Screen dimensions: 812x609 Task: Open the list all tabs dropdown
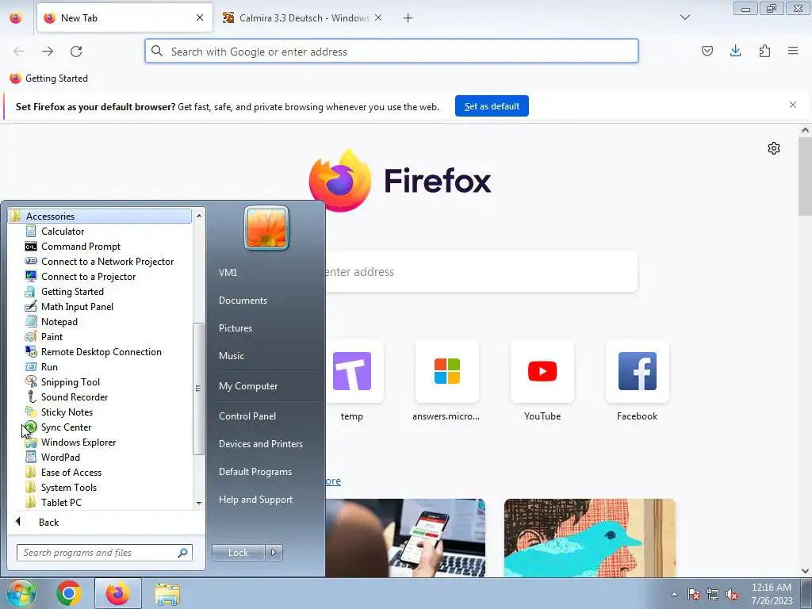point(684,17)
